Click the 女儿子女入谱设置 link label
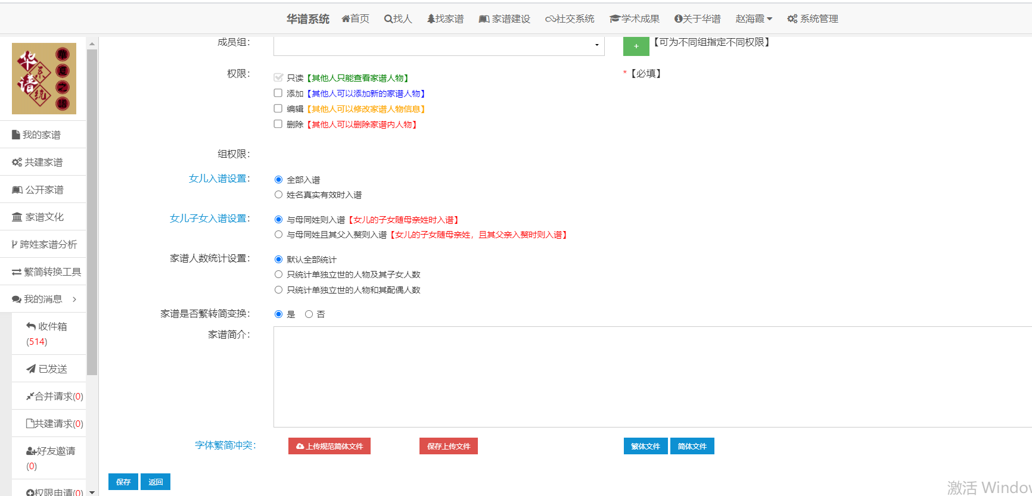 pyautogui.click(x=209, y=219)
